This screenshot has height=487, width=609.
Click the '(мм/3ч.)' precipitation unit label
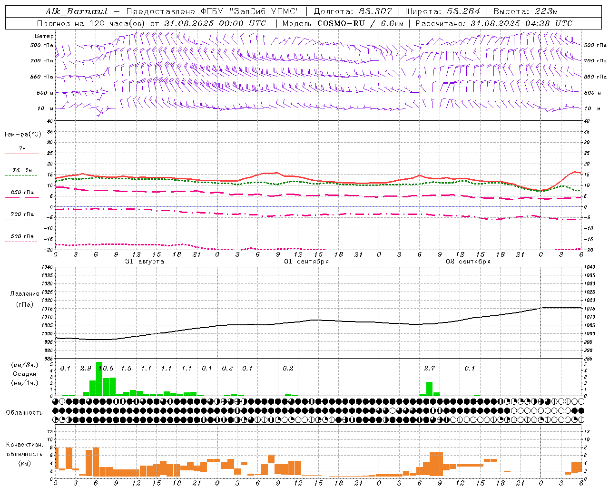tap(25, 365)
